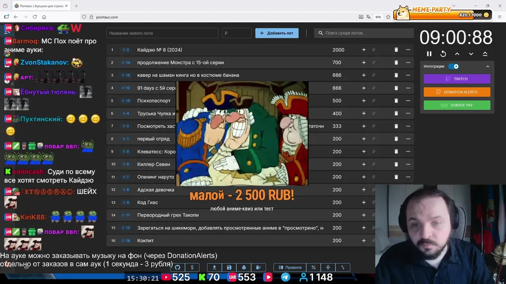506x284 pixels.
Task: Click the compact rows divider icon
Action: (x=328, y=267)
